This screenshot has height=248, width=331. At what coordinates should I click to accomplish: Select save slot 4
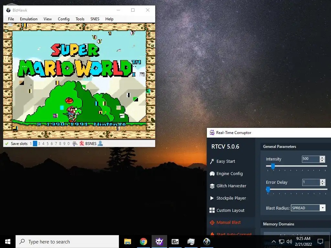pos(43,144)
